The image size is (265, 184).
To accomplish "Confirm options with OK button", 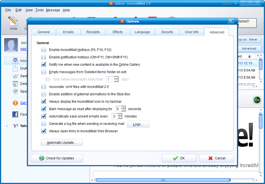I will tap(179, 158).
